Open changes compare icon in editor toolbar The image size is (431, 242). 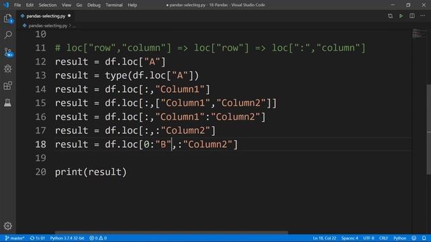tap(390, 16)
